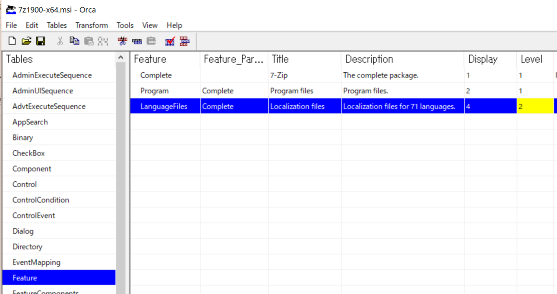The width and height of the screenshot is (557, 294).
Task: Open the View menu
Action: (x=150, y=25)
